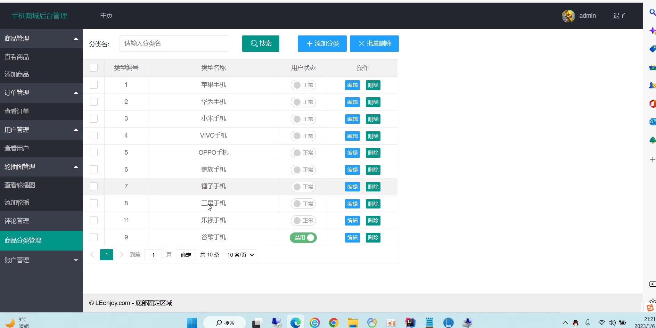Screen dimensions: 656x328
Task: Open the Edge sidebar tree icon
Action: click(x=653, y=140)
